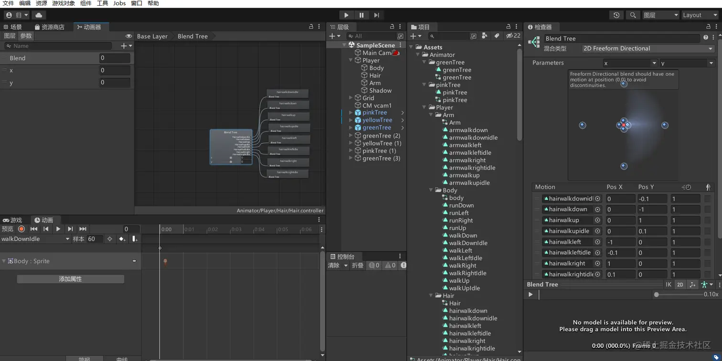Click the Hierarchy search-by-type icon

[x=400, y=36]
